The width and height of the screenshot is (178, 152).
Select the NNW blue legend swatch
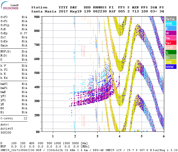point(171,67)
